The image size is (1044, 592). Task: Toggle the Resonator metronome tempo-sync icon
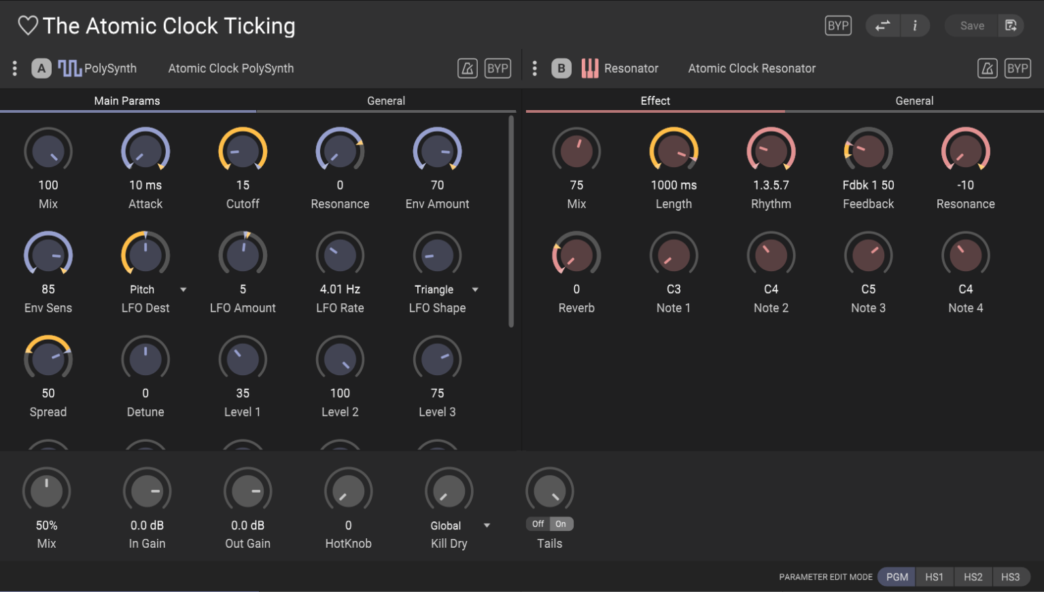pyautogui.click(x=988, y=69)
